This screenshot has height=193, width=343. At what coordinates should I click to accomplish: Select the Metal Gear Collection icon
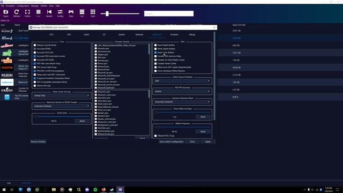pos(7,75)
